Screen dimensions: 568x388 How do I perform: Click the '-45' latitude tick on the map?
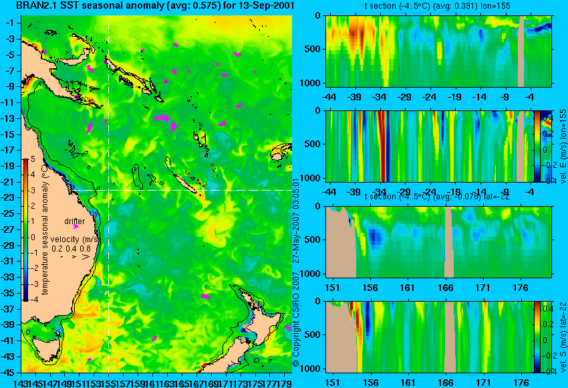[x=8, y=373]
